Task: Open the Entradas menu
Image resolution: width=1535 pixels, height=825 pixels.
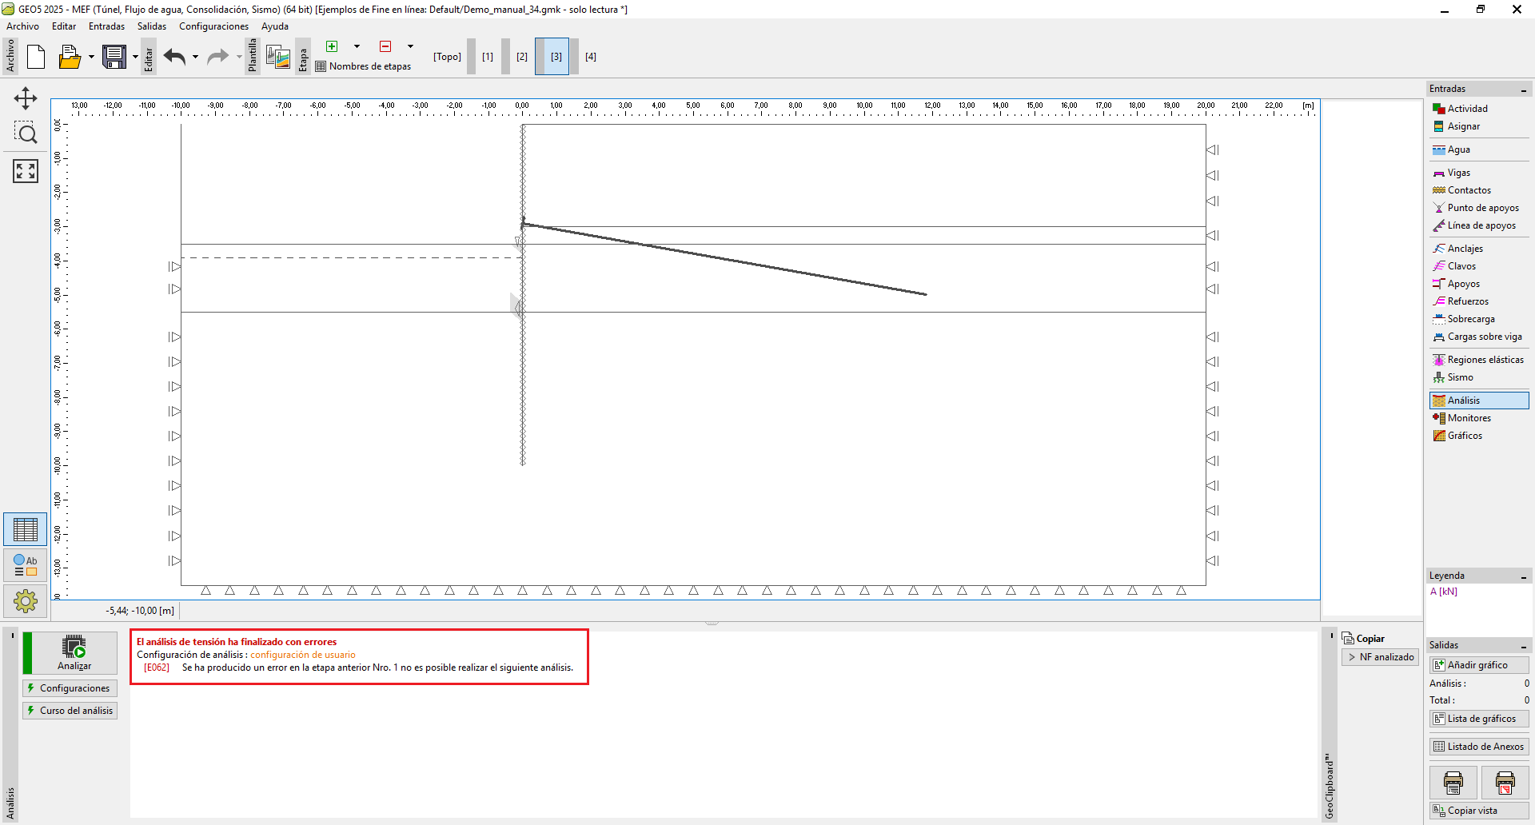Action: tap(106, 26)
